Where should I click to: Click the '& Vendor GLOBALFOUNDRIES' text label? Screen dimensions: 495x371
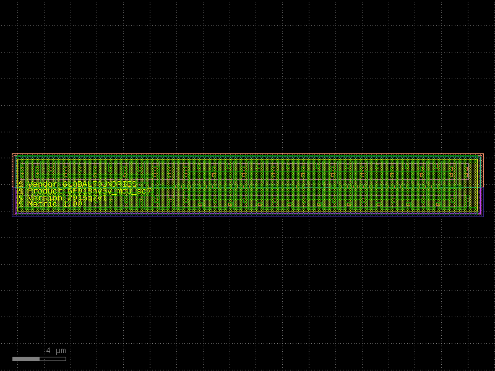pyautogui.click(x=78, y=184)
